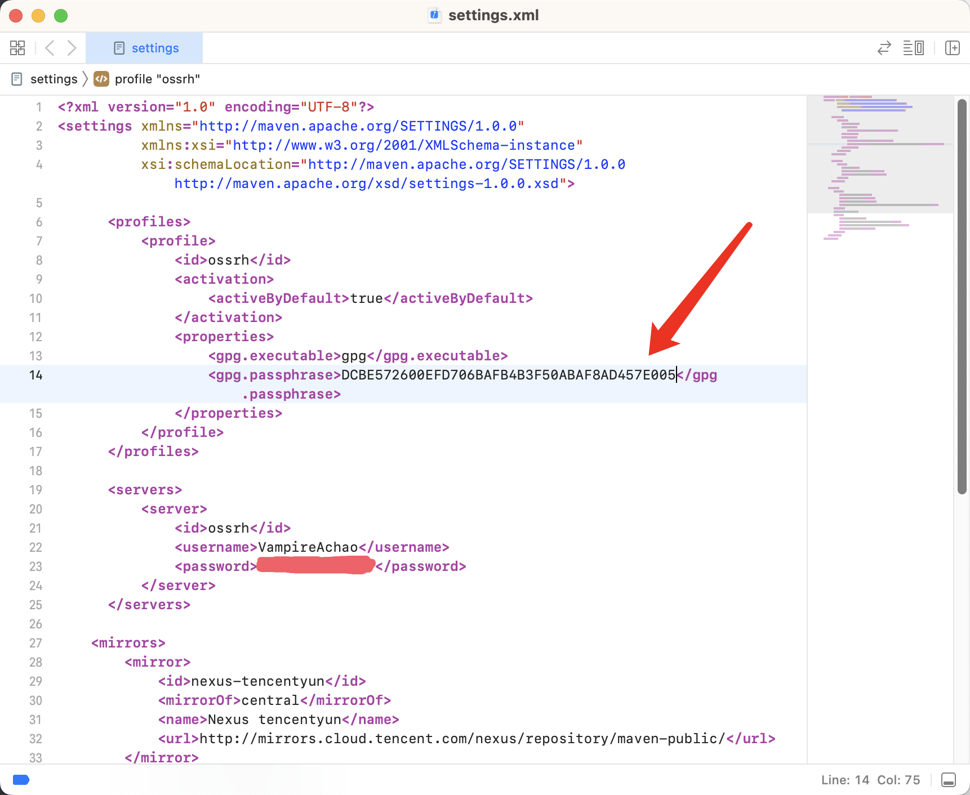Viewport: 970px width, 795px height.
Task: Click the blue tag indicator in bottom bar
Action: (x=21, y=780)
